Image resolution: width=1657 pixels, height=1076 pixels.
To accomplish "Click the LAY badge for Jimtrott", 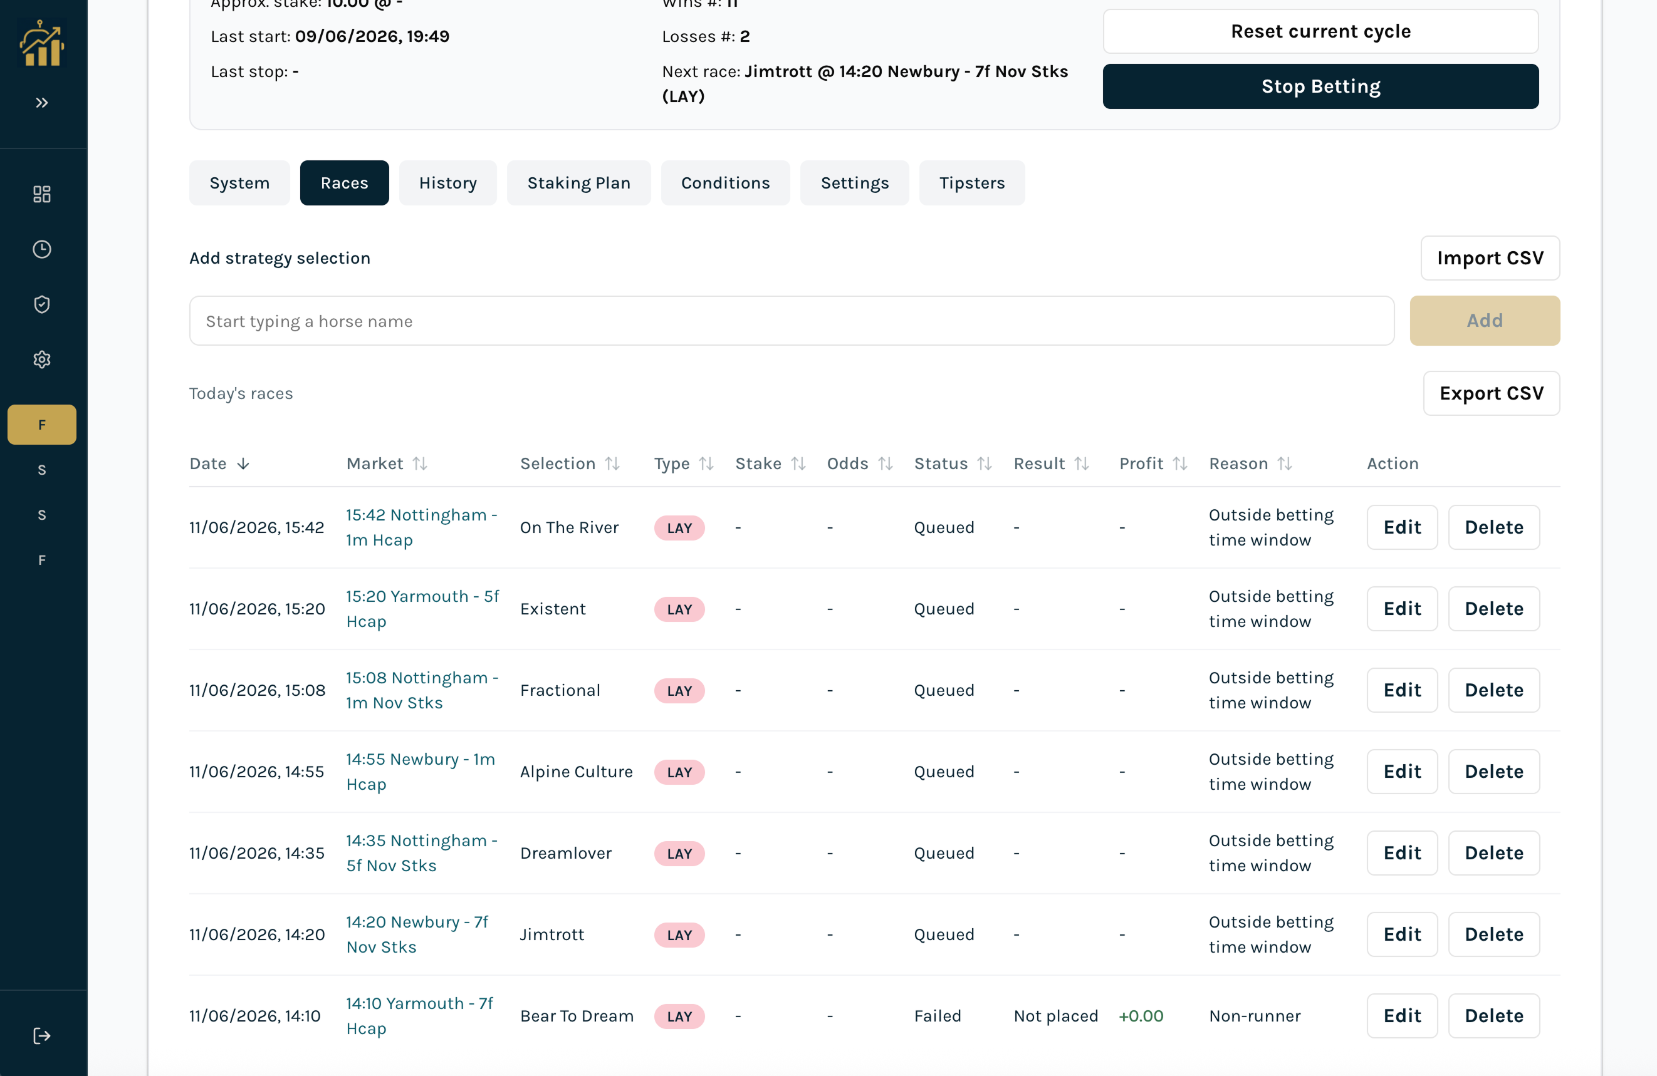I will [679, 934].
